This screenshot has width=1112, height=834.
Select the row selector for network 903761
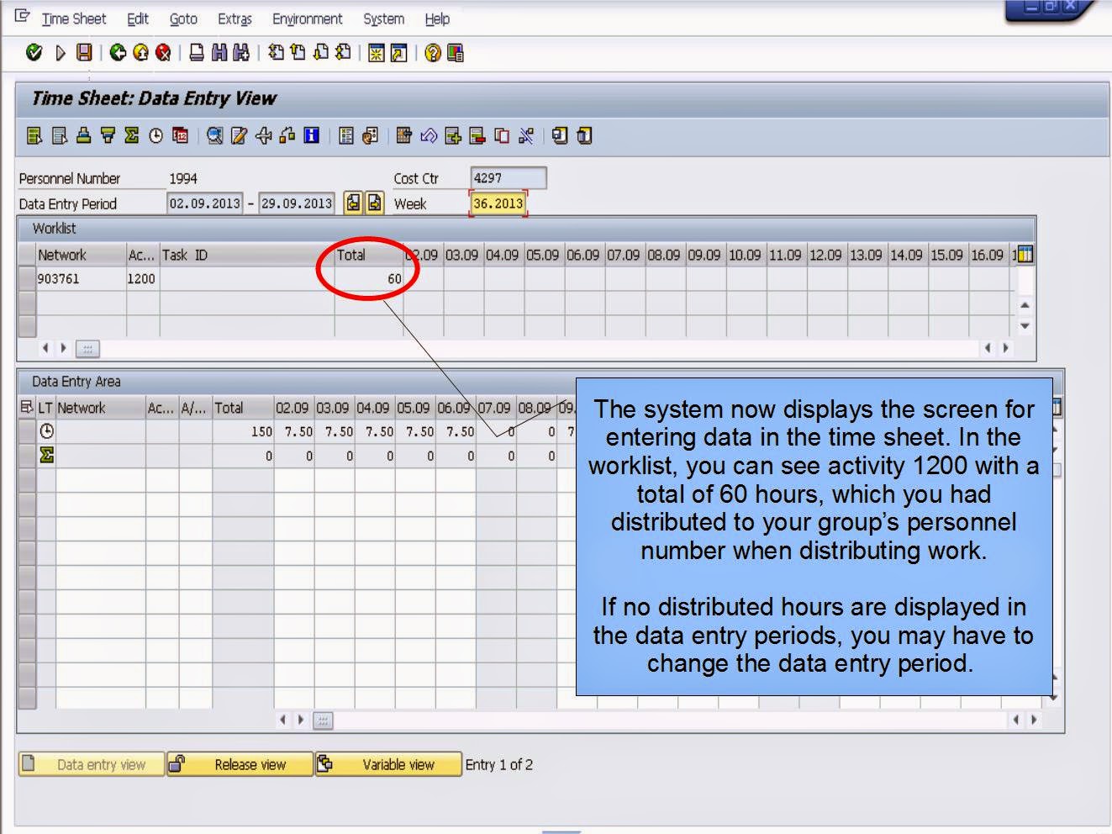26,278
